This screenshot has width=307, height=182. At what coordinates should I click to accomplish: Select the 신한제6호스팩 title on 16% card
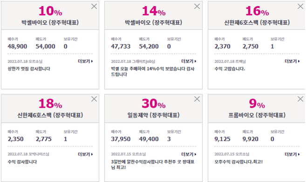pos(257,22)
